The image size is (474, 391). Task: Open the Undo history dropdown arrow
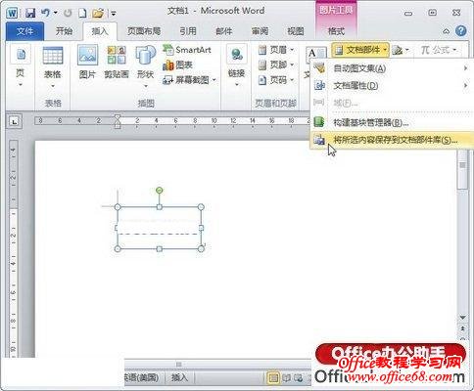(55, 13)
